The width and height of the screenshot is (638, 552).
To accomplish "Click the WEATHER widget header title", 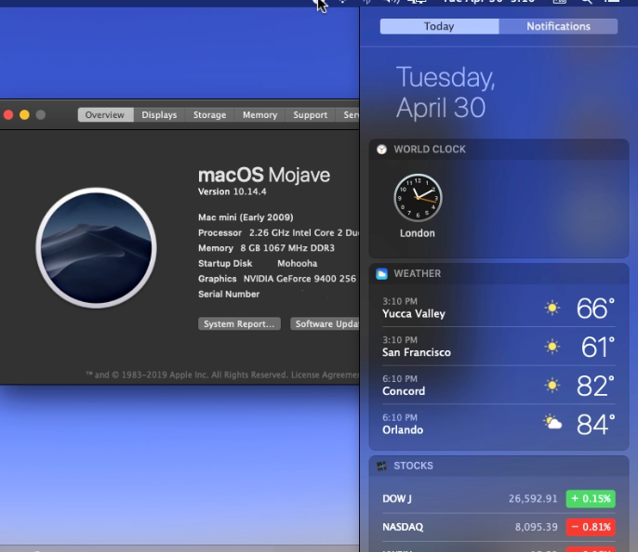I will [x=418, y=273].
